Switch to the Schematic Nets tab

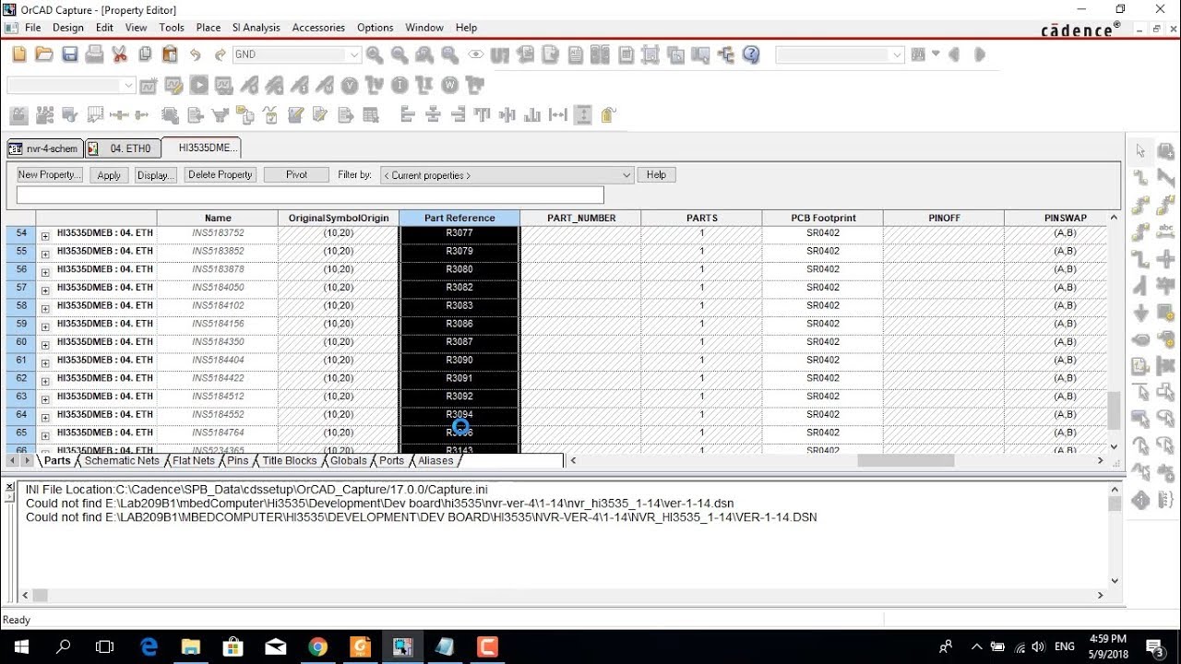click(122, 461)
